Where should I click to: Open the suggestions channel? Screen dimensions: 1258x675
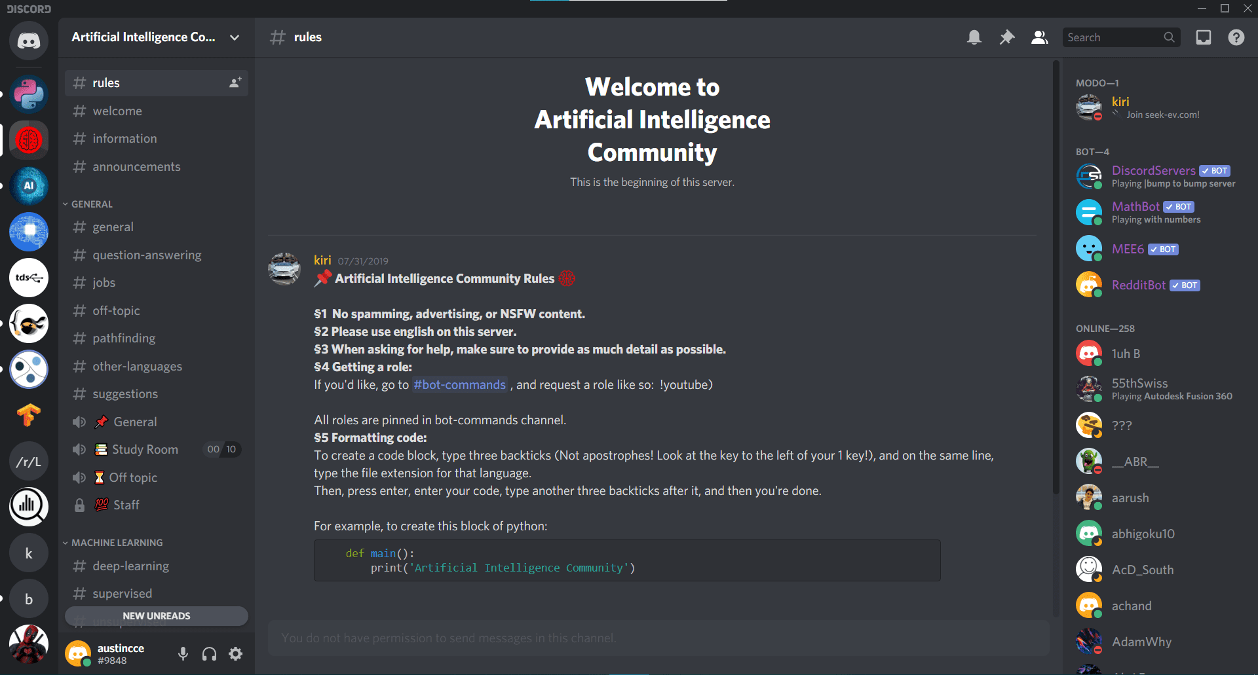pyautogui.click(x=156, y=393)
